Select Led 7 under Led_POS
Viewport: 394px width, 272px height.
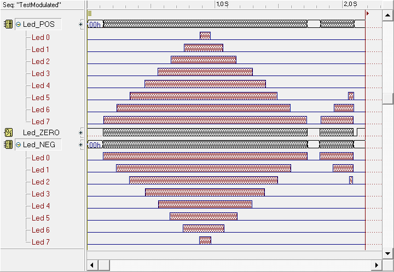(x=40, y=121)
